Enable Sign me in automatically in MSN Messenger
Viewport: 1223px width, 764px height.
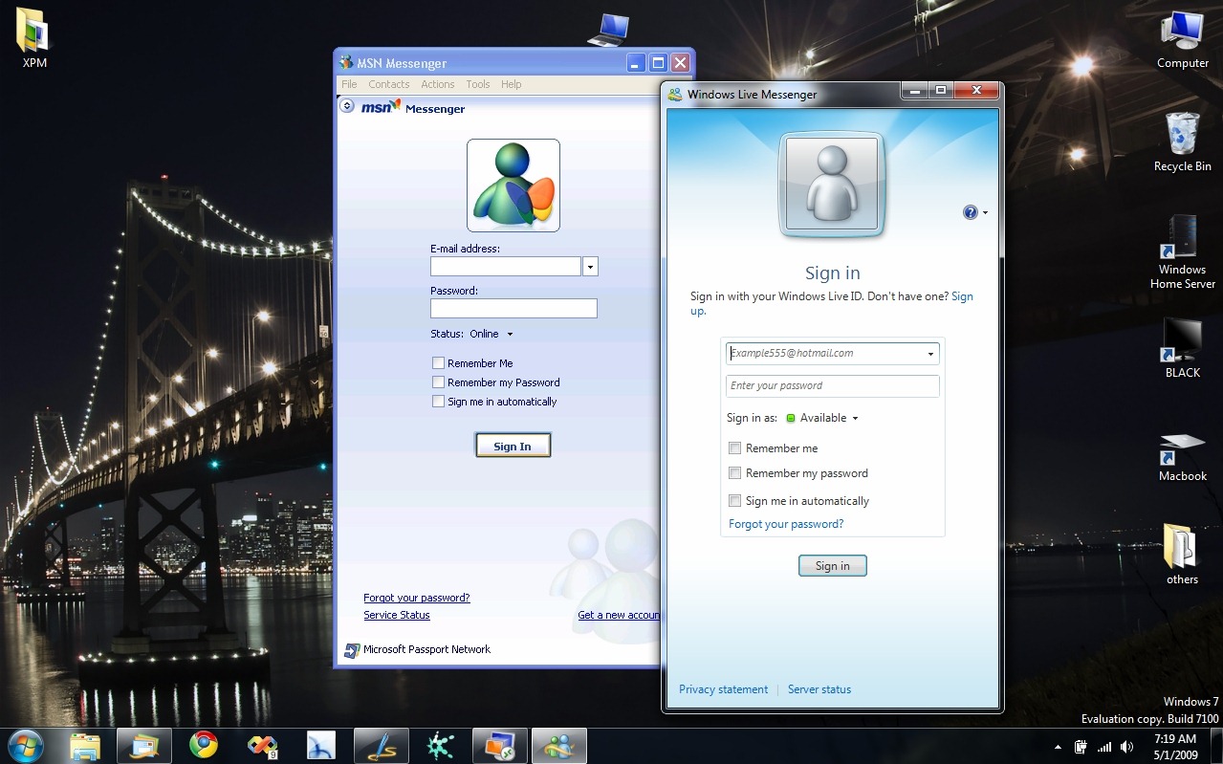pyautogui.click(x=438, y=402)
